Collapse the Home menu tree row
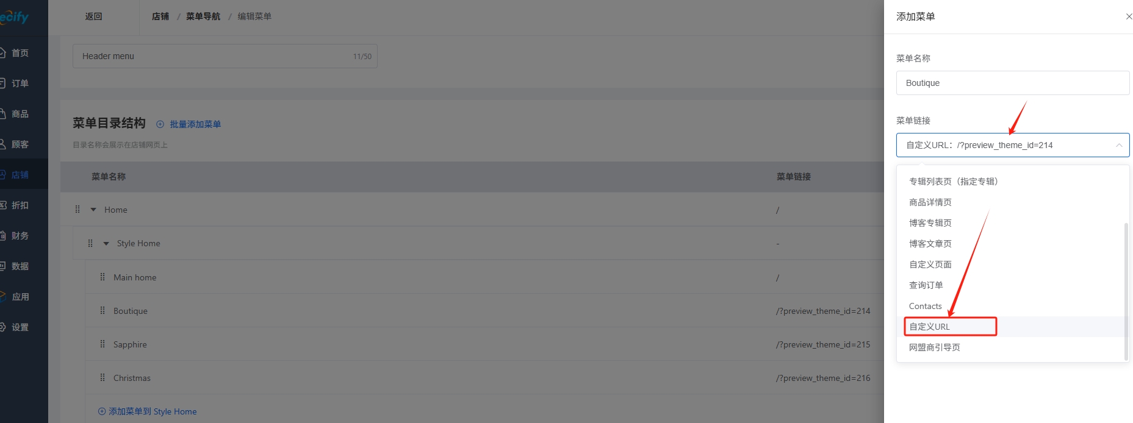The height and width of the screenshot is (423, 1133). click(93, 210)
